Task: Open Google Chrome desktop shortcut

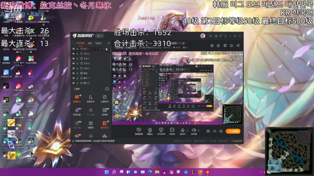Action: (x=31, y=102)
